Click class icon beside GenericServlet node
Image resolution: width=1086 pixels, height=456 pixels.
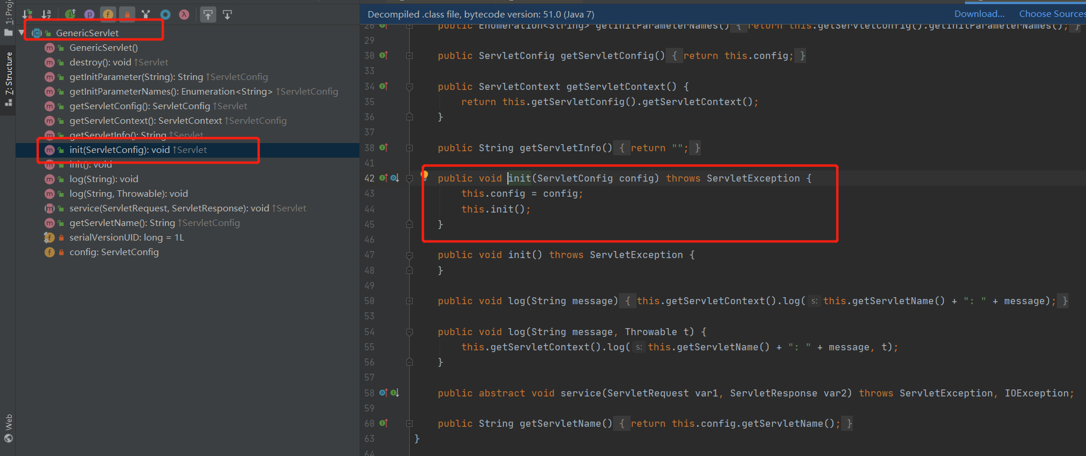tap(37, 33)
